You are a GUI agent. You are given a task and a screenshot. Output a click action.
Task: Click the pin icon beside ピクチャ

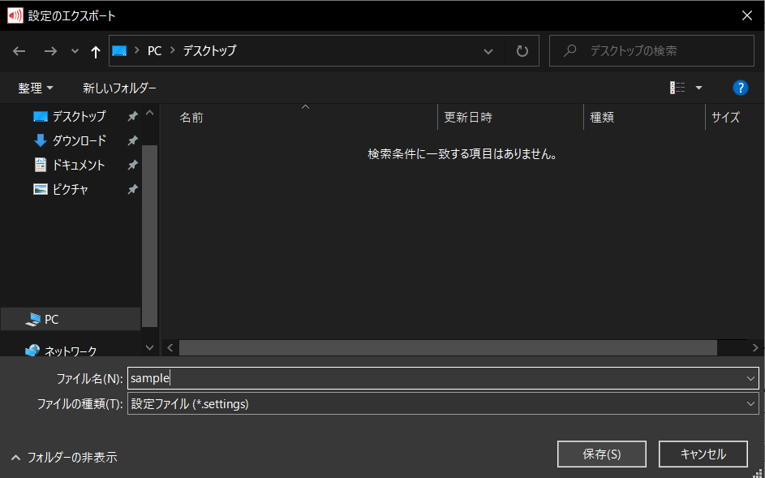pyautogui.click(x=132, y=189)
